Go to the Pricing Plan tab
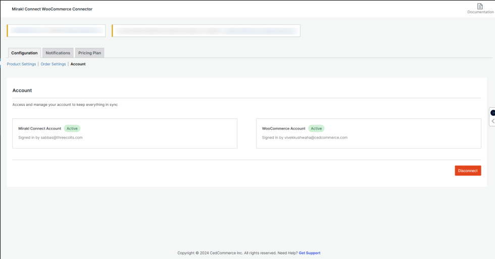495x259 pixels. 90,53
